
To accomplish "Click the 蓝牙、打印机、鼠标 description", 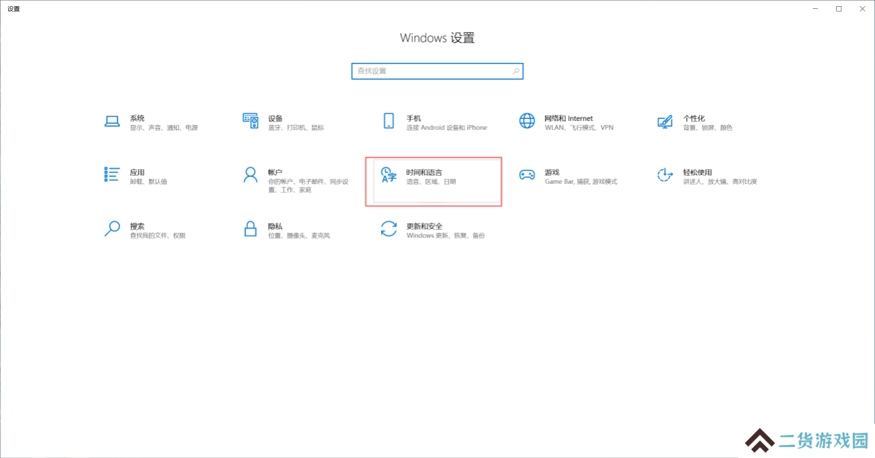I will coord(296,128).
